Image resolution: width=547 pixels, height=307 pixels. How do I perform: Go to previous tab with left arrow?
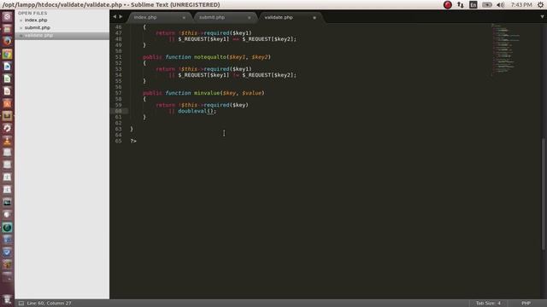click(x=115, y=16)
